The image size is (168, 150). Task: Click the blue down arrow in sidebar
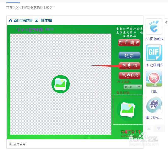[x=159, y=128]
